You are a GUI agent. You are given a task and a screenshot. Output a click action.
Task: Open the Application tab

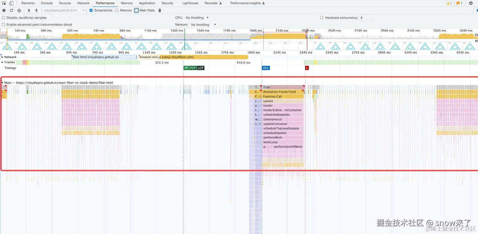(147, 3)
